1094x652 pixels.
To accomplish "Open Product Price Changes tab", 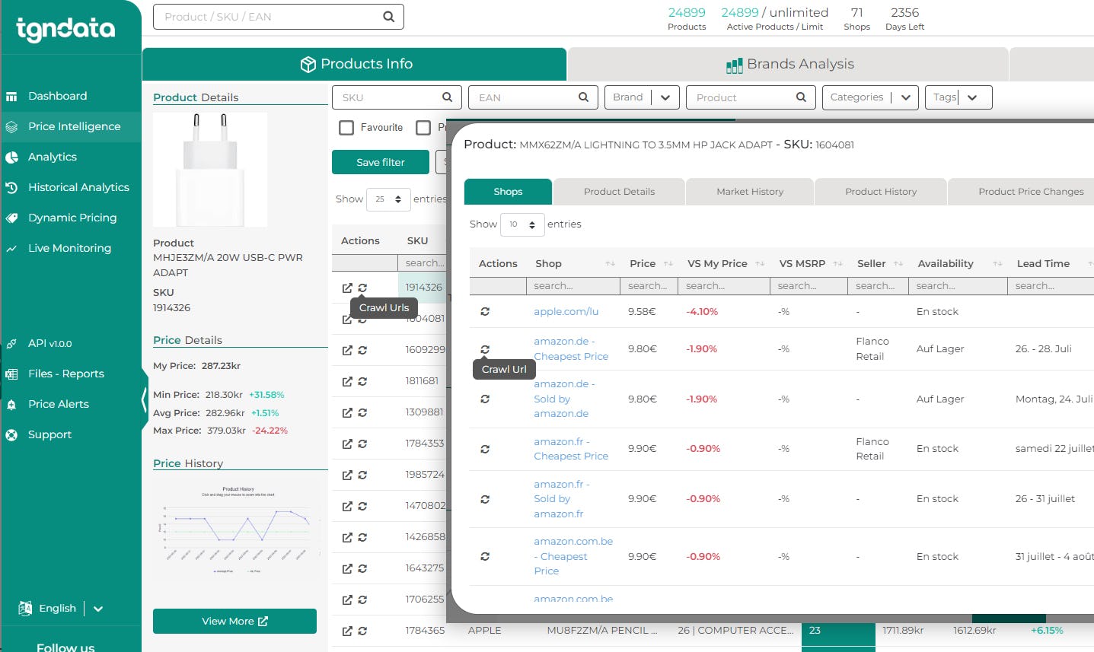I will pyautogui.click(x=1031, y=192).
